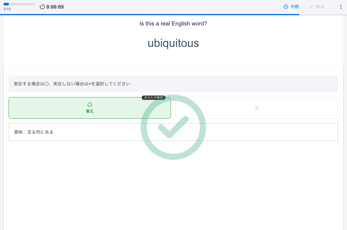Click the green circle ○ symbol
347x230 pixels.
coord(90,105)
